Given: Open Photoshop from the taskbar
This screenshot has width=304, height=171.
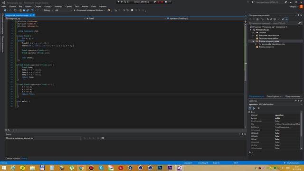Looking at the screenshot, I should [x=160, y=168].
